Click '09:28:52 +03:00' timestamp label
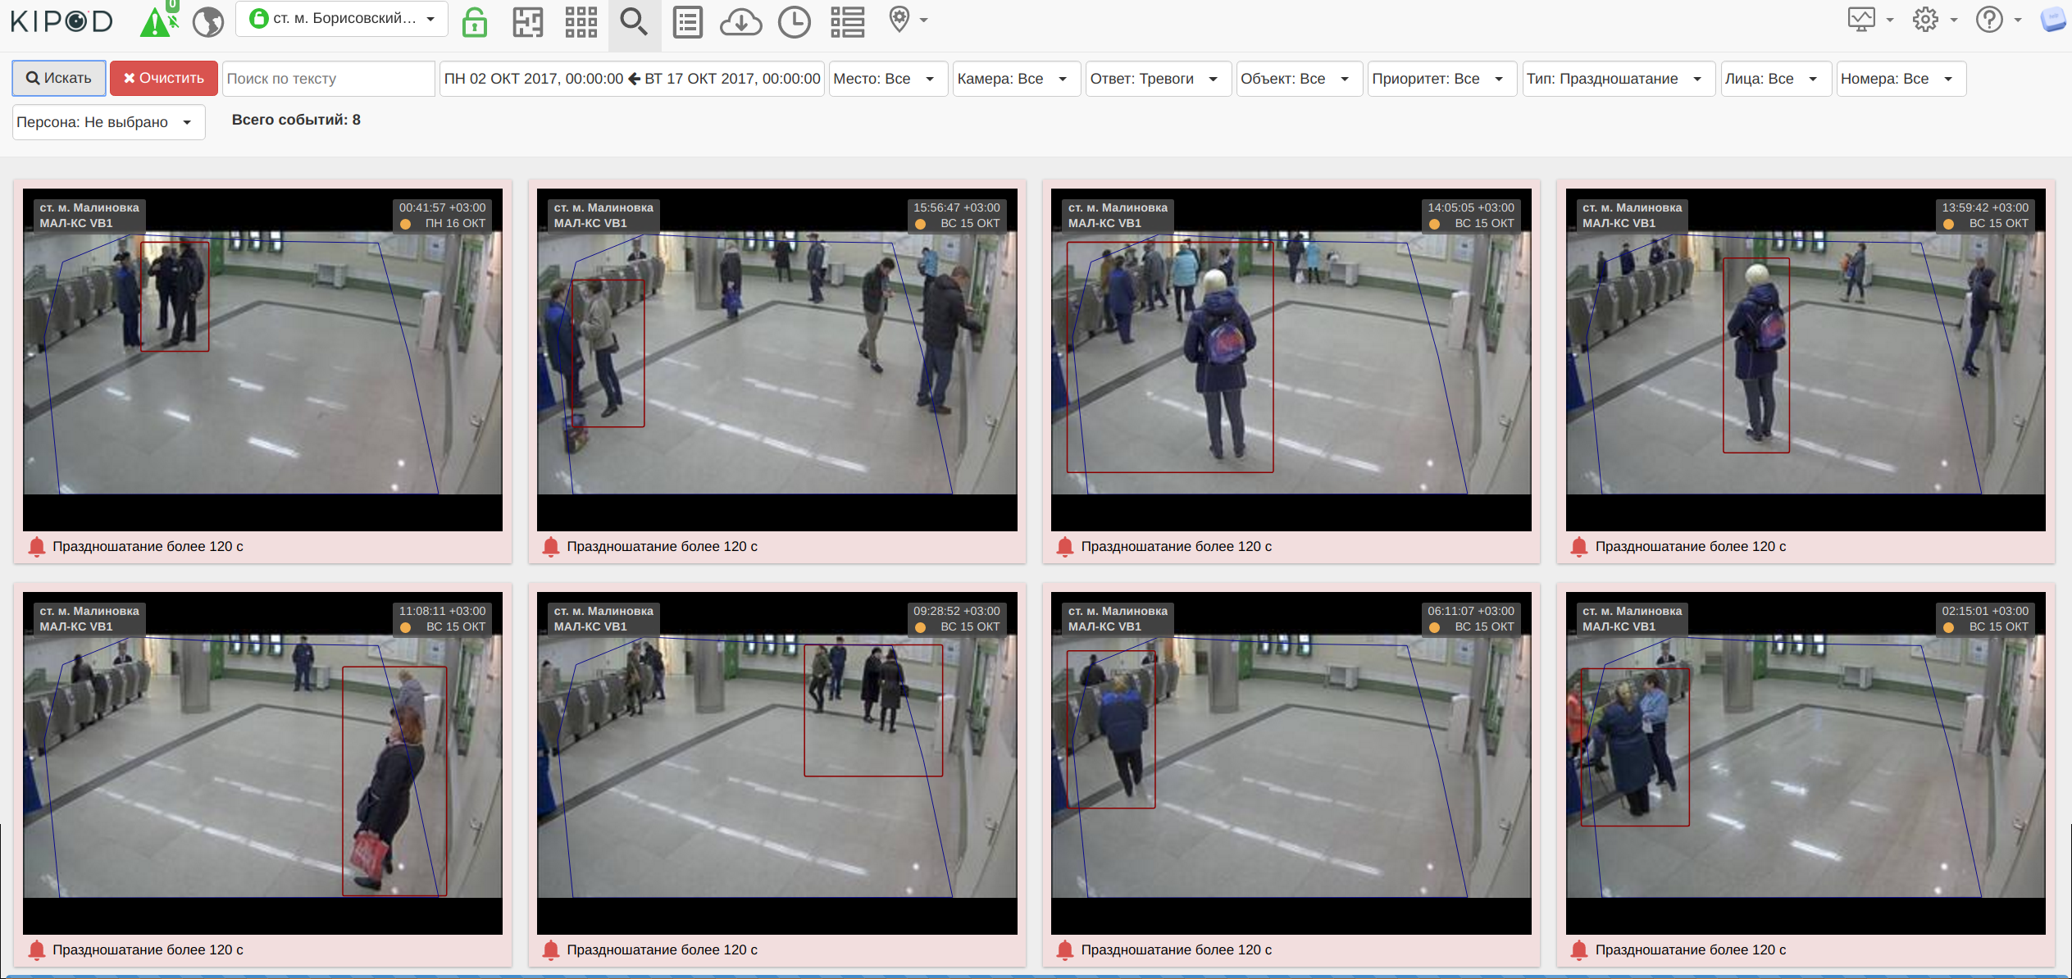 tap(957, 612)
